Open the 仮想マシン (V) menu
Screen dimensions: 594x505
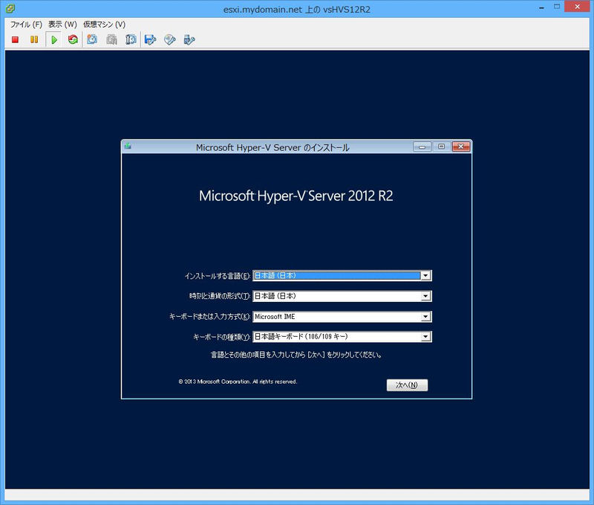(x=104, y=24)
